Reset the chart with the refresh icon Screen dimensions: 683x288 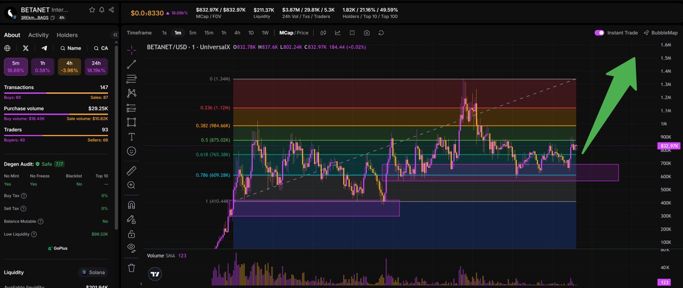[381, 32]
